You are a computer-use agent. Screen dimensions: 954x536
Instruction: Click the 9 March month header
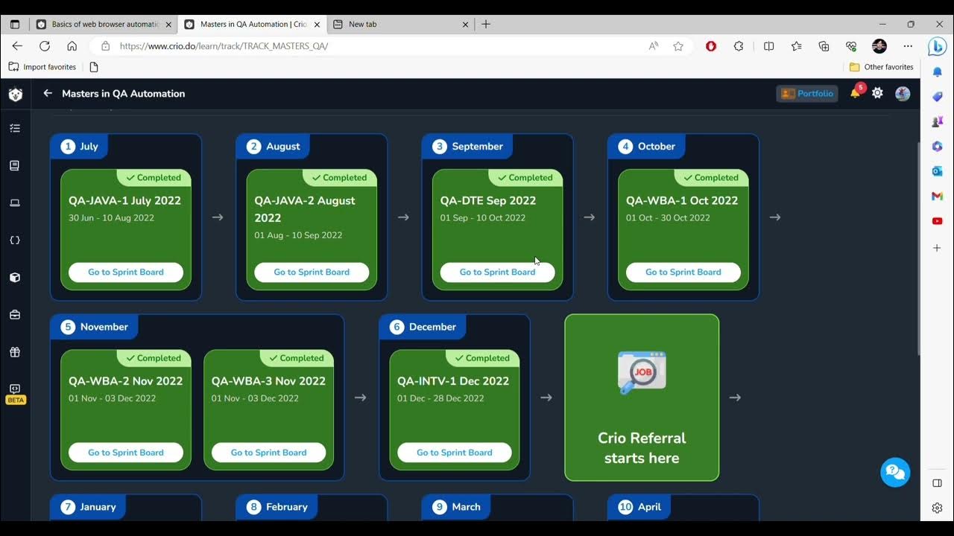click(x=457, y=507)
